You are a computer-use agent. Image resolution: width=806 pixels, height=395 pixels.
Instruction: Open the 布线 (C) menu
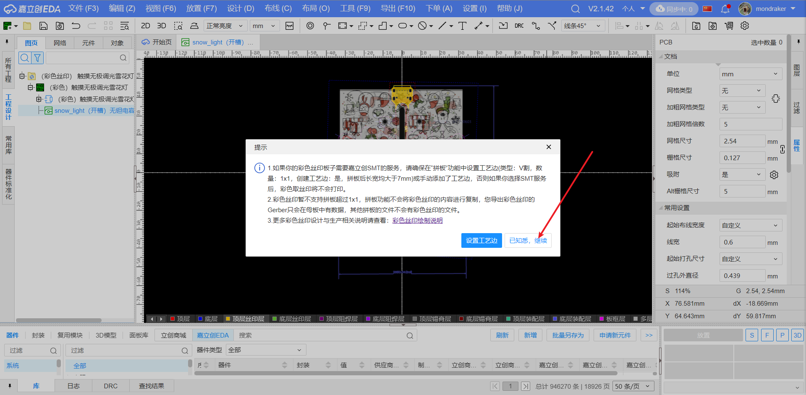[x=278, y=8]
